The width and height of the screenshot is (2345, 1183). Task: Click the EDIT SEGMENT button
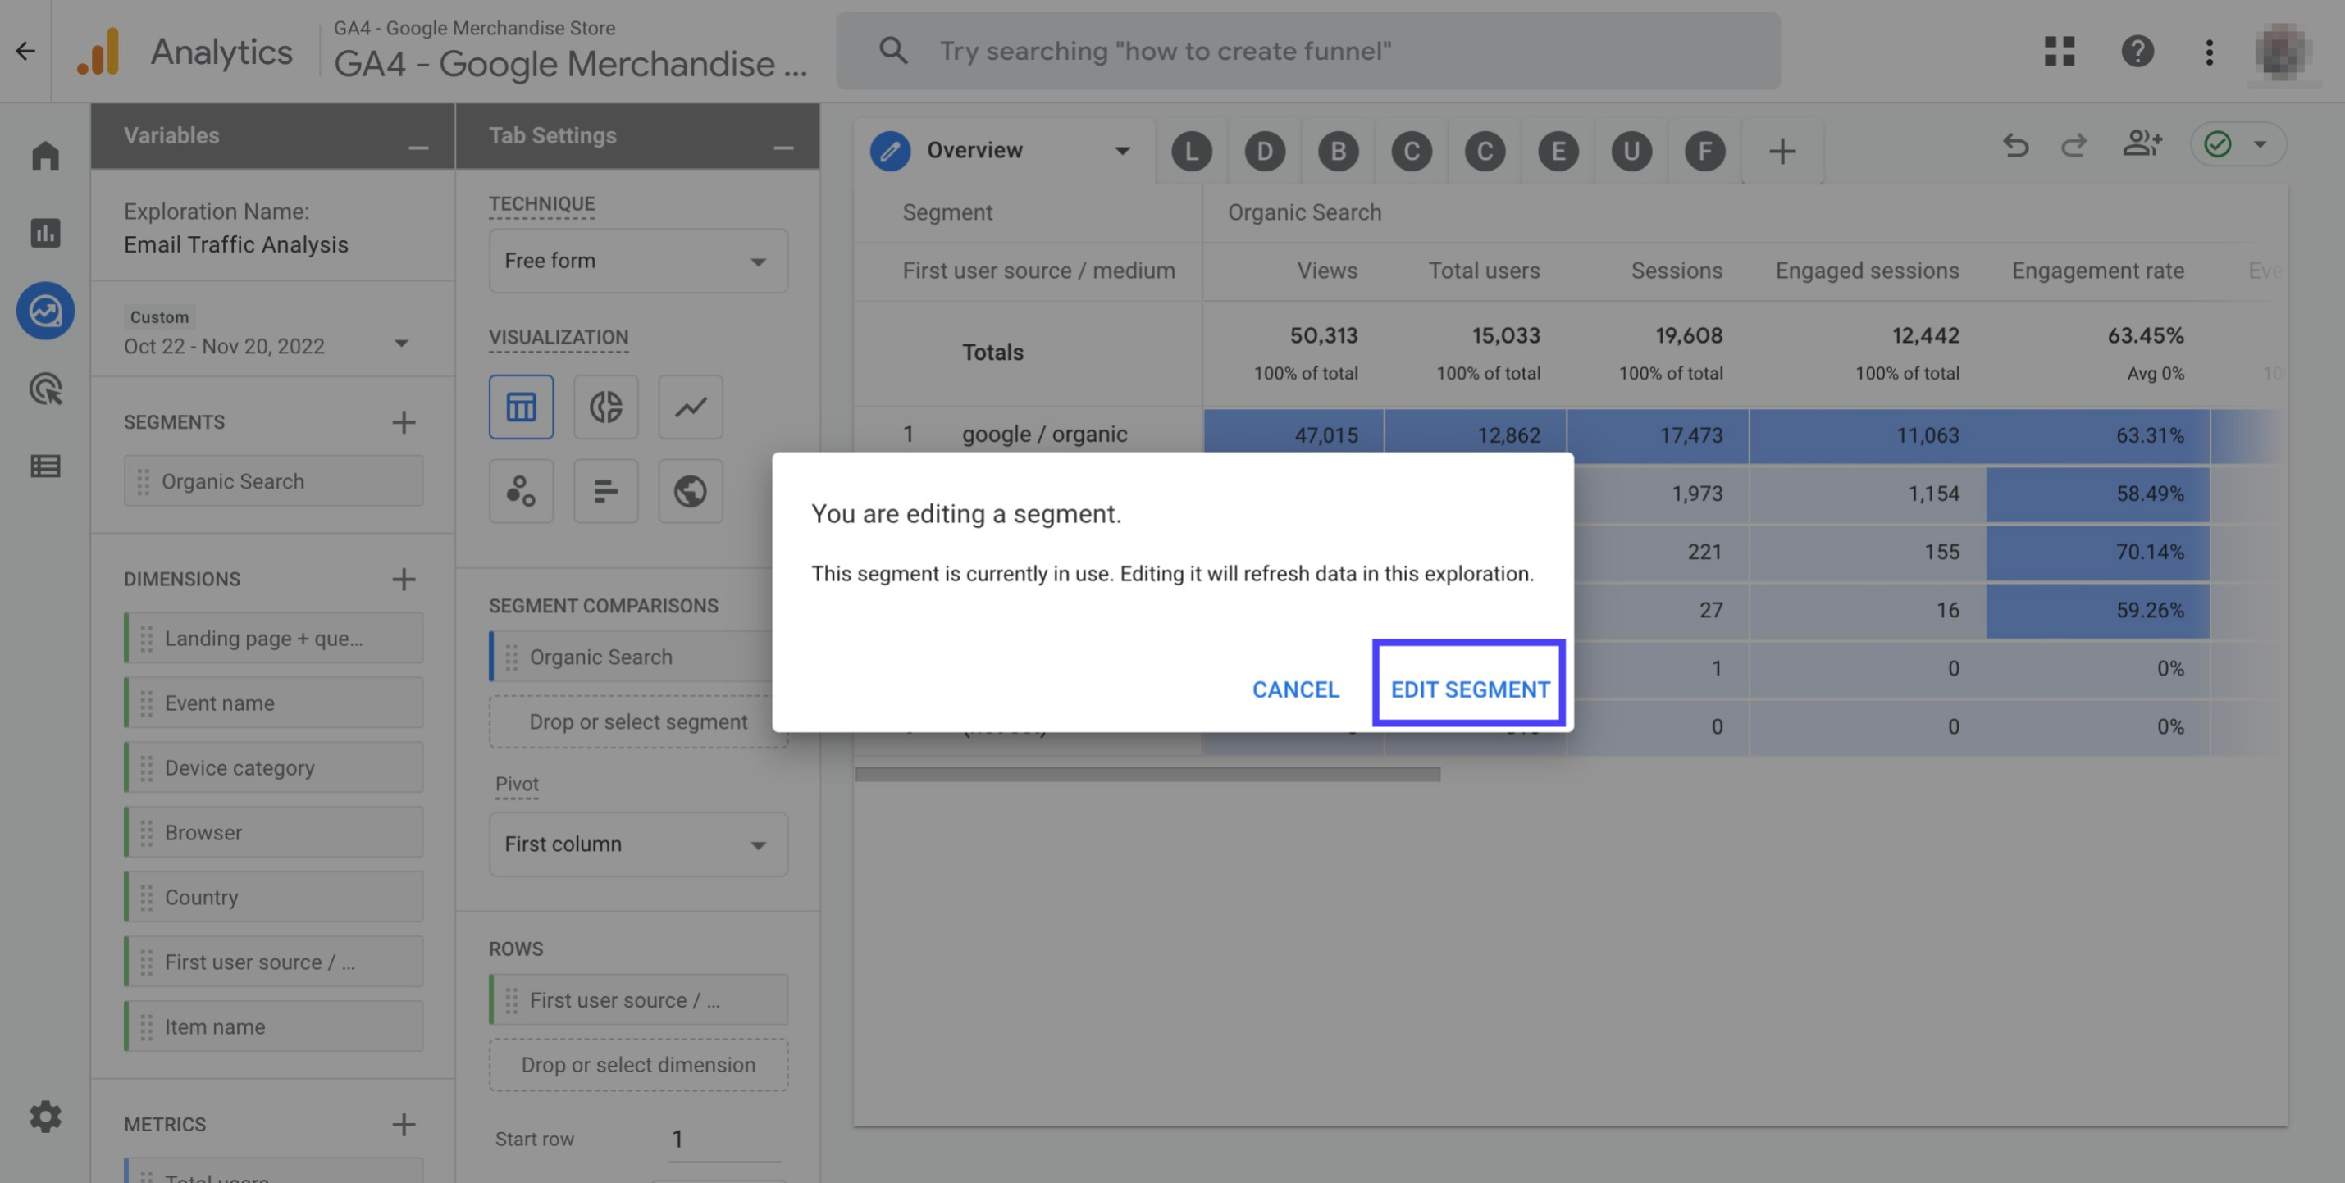click(x=1469, y=689)
